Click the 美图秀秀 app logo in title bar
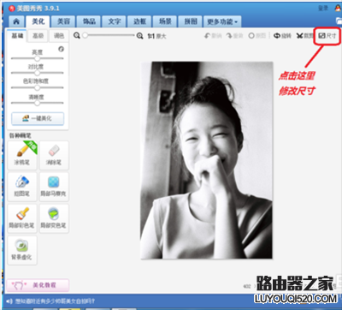Viewport: 342px width, 310px height. [12, 9]
